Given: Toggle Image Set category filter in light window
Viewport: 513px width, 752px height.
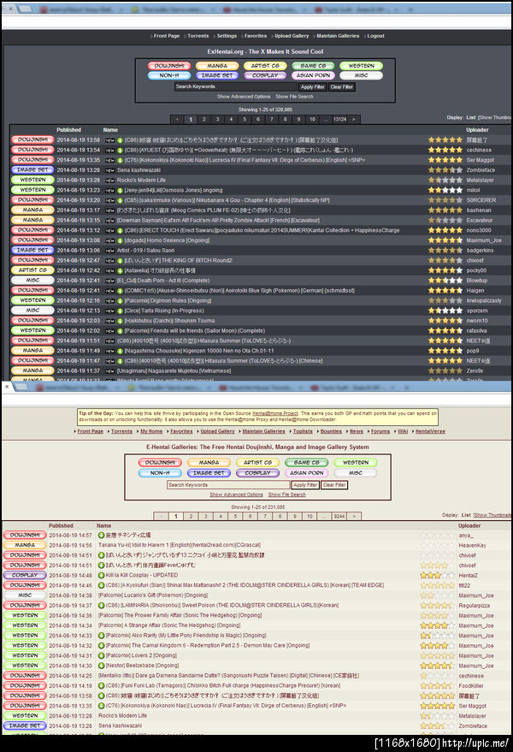Looking at the screenshot, I should click(209, 473).
